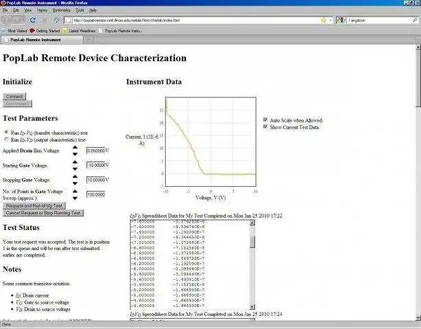421x329 pixels.
Task: Increase the number of gate sweep points
Action: [75, 191]
